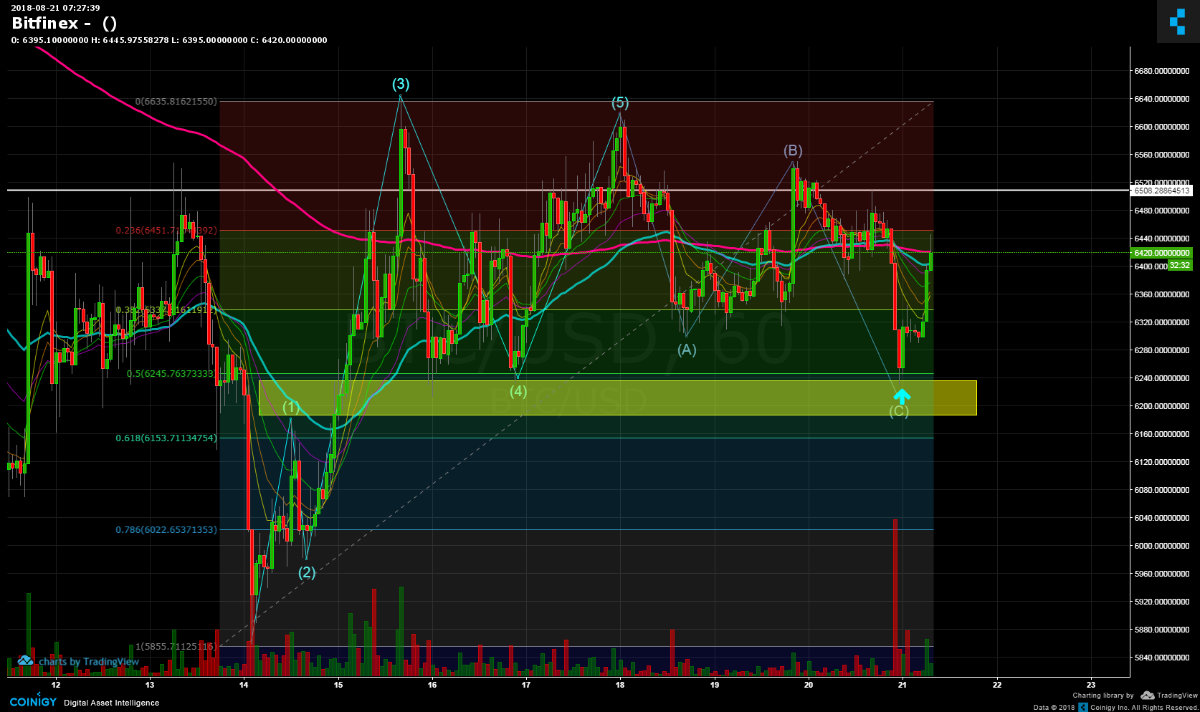Screen dimensions: 1200x712
Task: Click date axis label 23
Action: (x=1091, y=685)
